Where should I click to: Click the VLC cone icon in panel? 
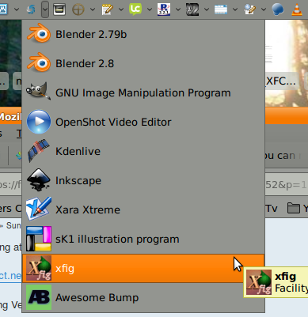[x=297, y=9]
